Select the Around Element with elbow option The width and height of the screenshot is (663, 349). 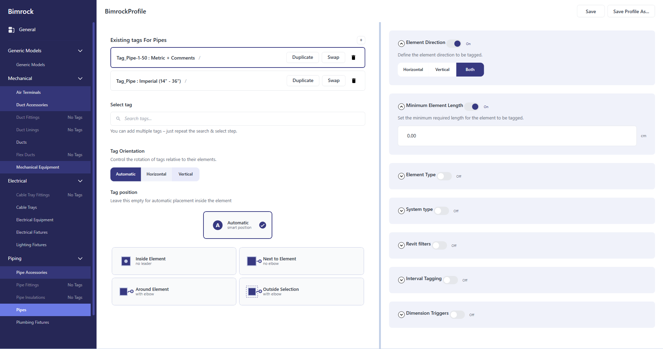(174, 291)
